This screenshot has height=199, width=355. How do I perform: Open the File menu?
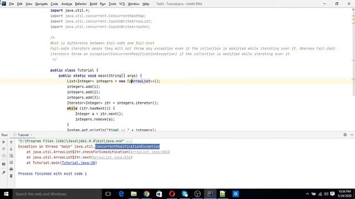click(x=11, y=4)
